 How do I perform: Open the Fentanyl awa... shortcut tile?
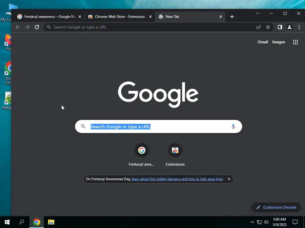(141, 155)
